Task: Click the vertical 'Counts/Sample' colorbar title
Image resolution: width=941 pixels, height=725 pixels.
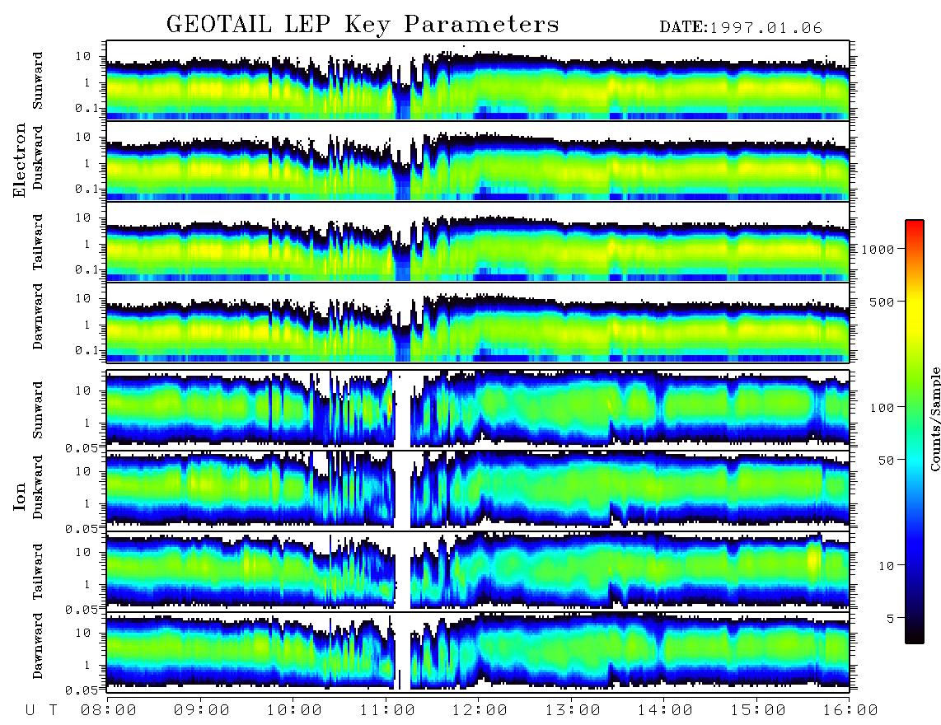Action: point(934,419)
